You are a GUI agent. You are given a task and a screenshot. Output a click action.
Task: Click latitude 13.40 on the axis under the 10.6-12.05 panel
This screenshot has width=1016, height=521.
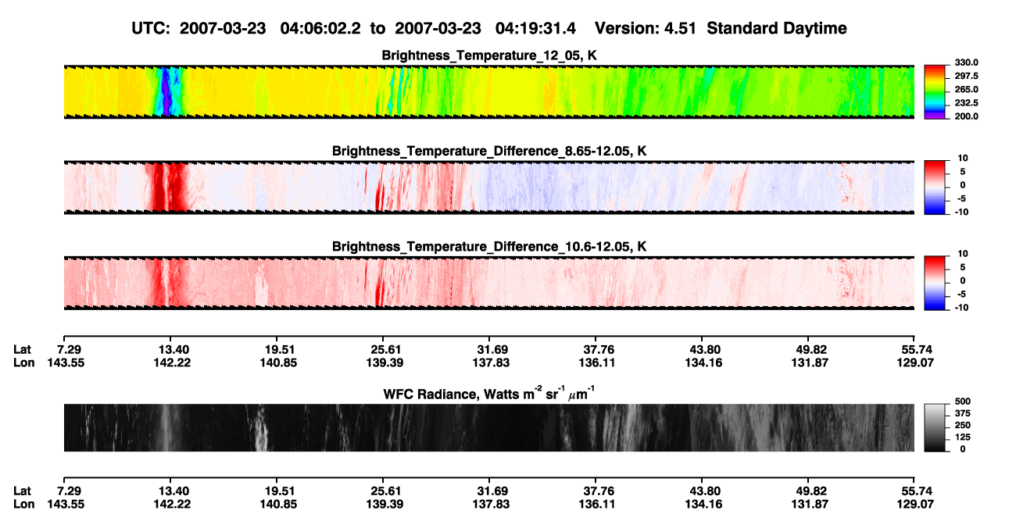click(174, 349)
